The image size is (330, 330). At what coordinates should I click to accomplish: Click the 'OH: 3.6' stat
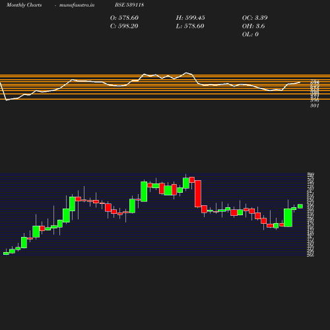[x=253, y=26]
